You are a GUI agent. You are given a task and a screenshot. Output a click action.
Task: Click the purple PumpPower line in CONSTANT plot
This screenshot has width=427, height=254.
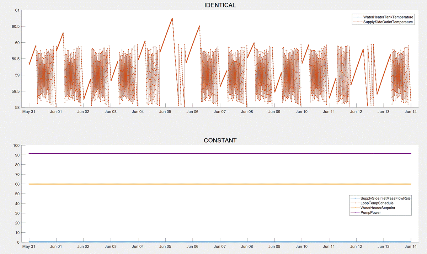[x=220, y=153]
